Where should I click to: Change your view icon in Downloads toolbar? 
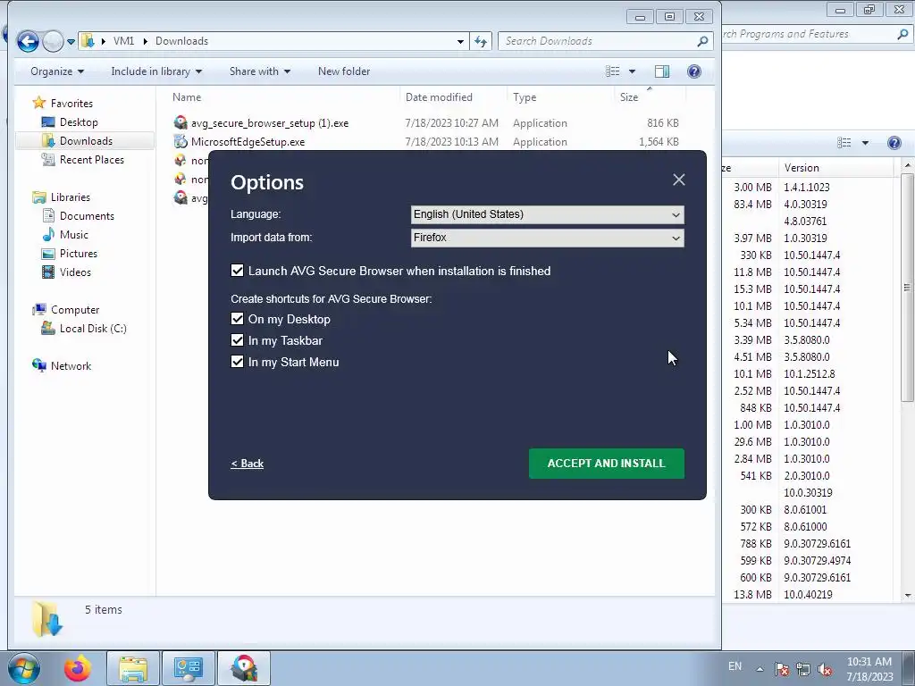[x=613, y=71]
